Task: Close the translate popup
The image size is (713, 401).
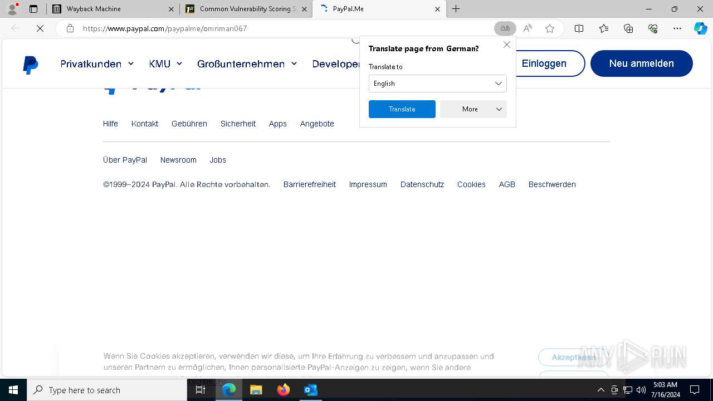Action: click(507, 45)
